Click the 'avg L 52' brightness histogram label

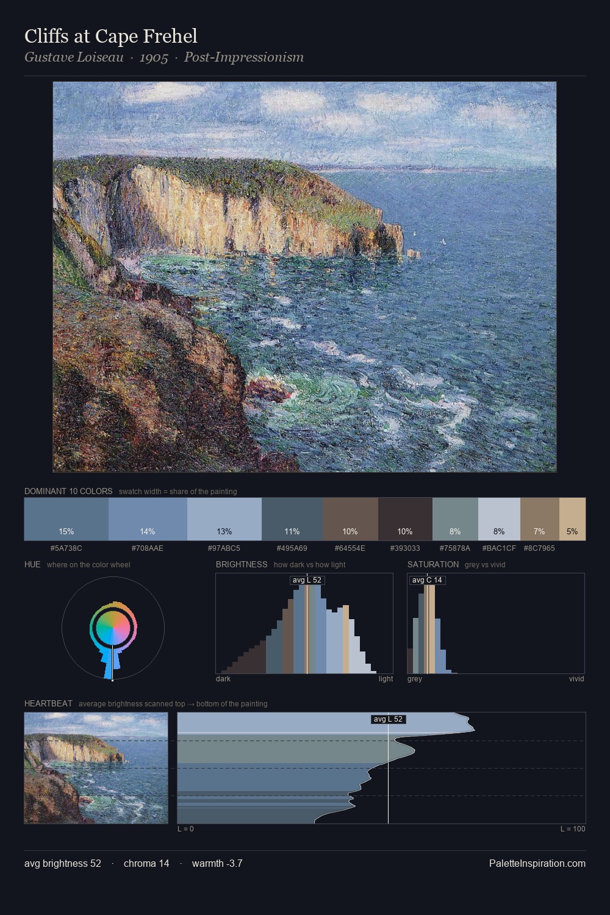click(x=307, y=580)
